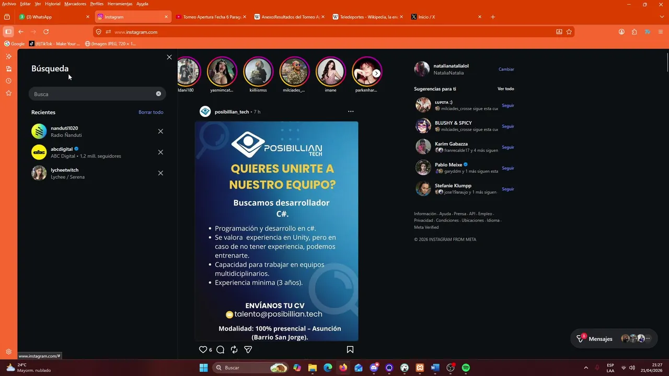Close the Búsqueda search panel
Image resolution: width=669 pixels, height=376 pixels.
169,57
